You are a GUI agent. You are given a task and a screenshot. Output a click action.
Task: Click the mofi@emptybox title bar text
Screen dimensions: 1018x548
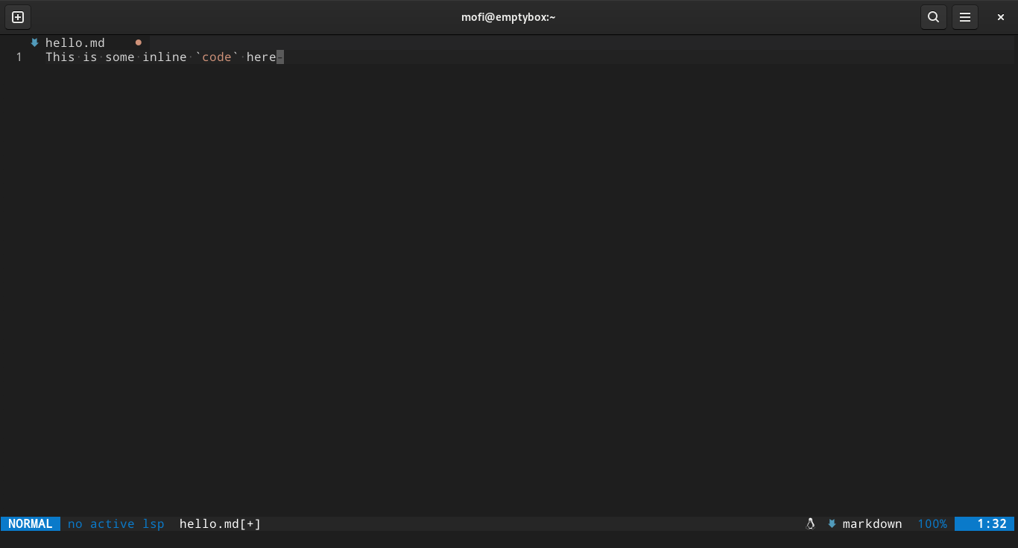click(x=509, y=16)
